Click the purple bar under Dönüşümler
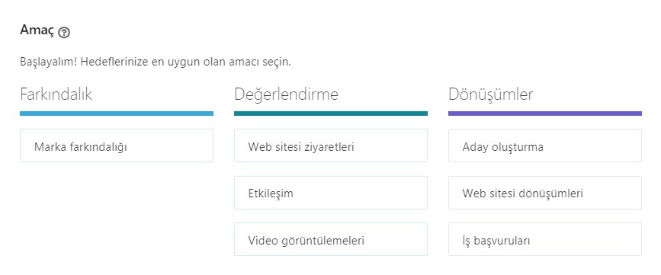 click(x=544, y=114)
